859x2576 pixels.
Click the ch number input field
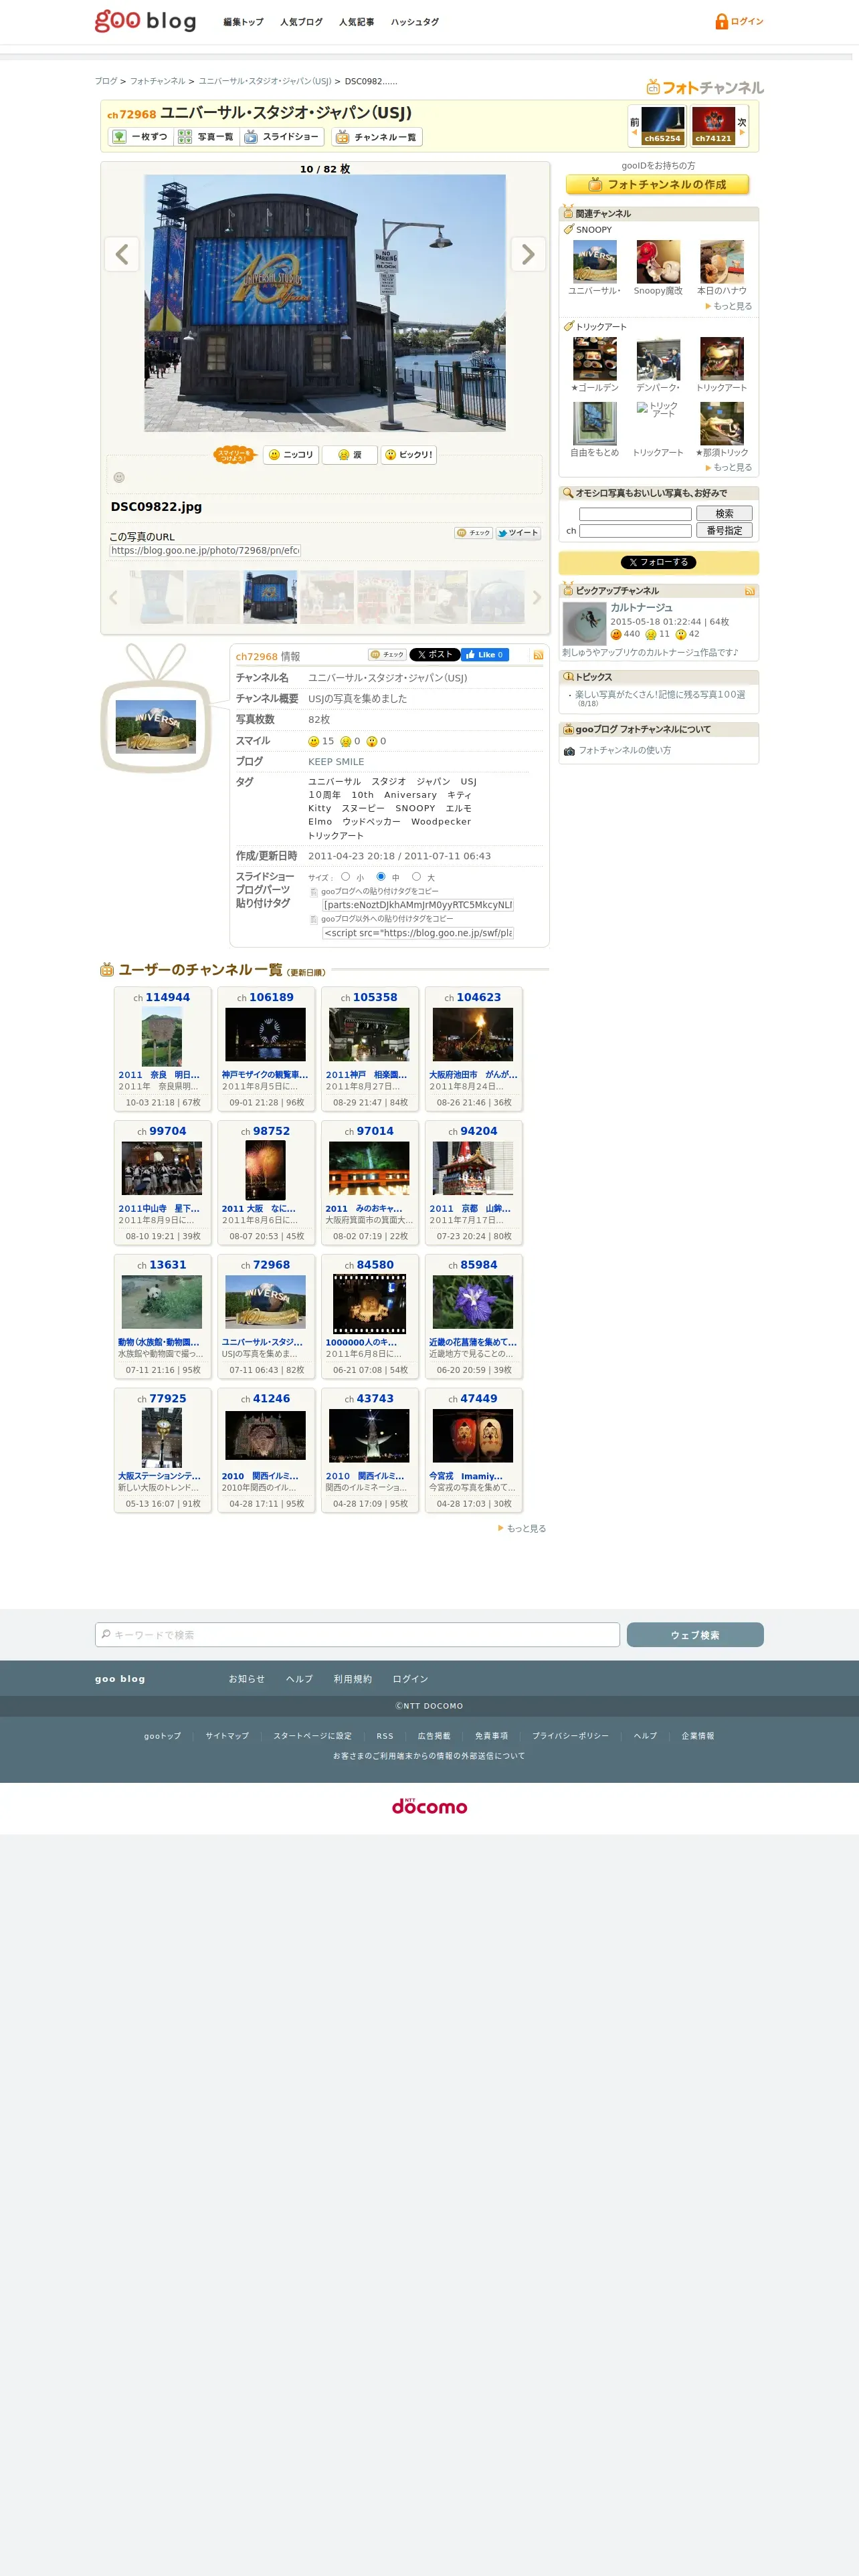coord(635,531)
